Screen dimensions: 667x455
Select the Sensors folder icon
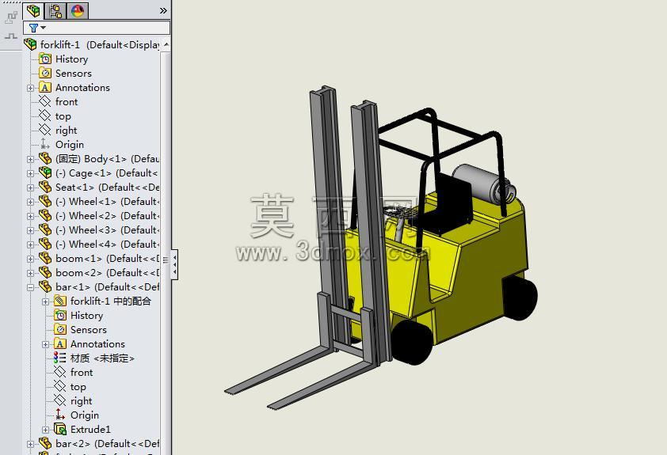(x=45, y=73)
